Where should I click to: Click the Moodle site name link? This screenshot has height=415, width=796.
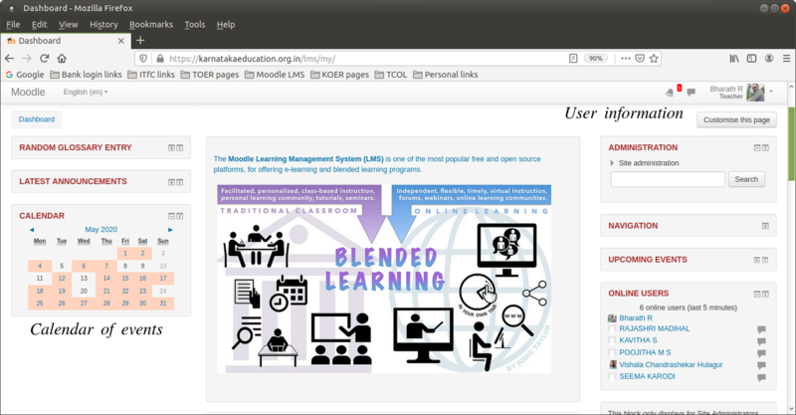coord(28,92)
